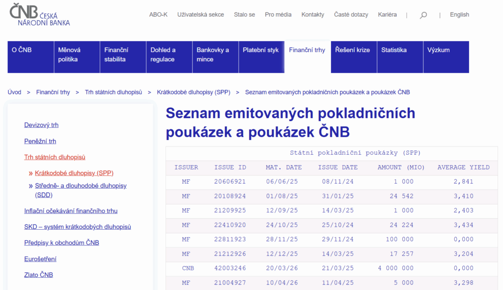The image size is (503, 290).
Task: Open Trh státních dluhopisů in the sidebar
Action: click(55, 157)
